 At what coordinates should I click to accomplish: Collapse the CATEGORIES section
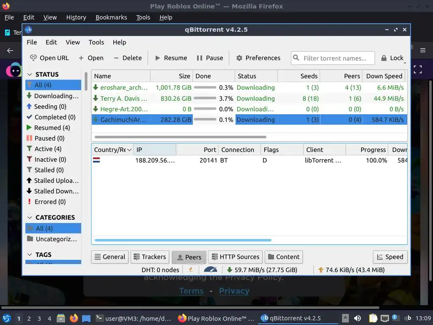(x=30, y=218)
